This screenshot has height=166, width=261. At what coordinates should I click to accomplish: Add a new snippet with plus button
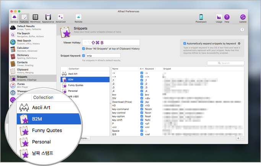pyautogui.click(x=238, y=138)
